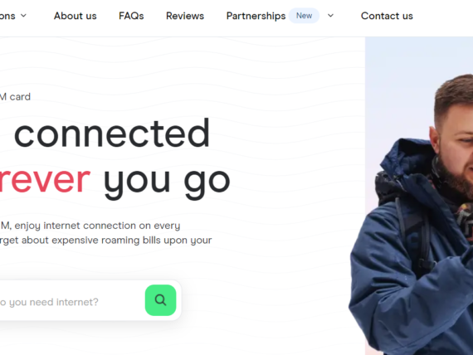Click the red "rever" headline text
The height and width of the screenshot is (355, 473).
pos(45,180)
